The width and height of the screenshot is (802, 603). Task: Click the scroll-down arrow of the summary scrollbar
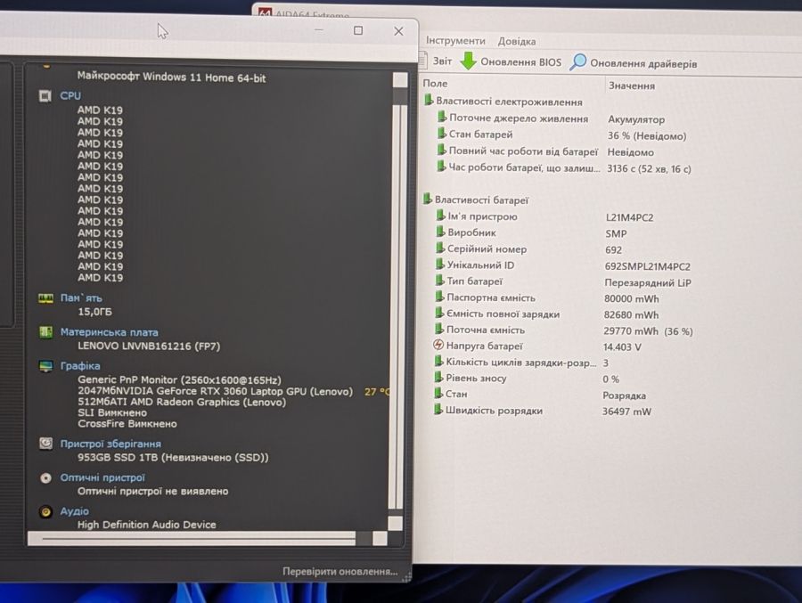[396, 523]
